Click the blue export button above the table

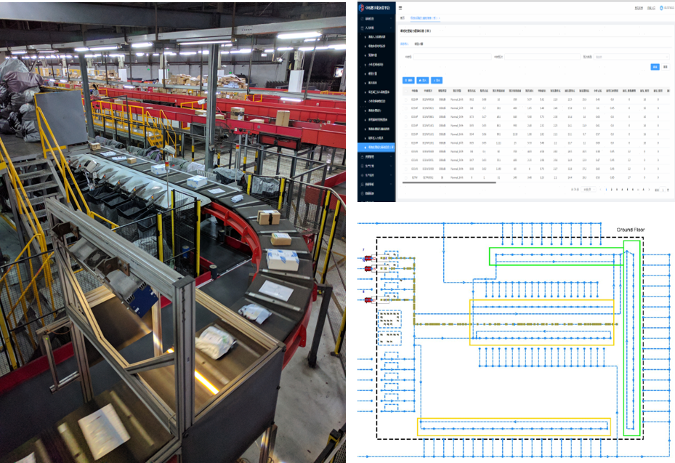click(x=436, y=80)
